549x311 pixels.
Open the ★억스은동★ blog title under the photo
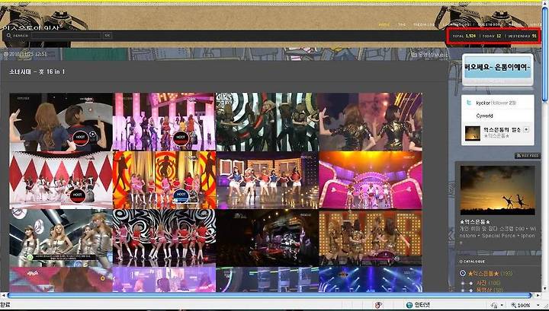click(x=475, y=222)
